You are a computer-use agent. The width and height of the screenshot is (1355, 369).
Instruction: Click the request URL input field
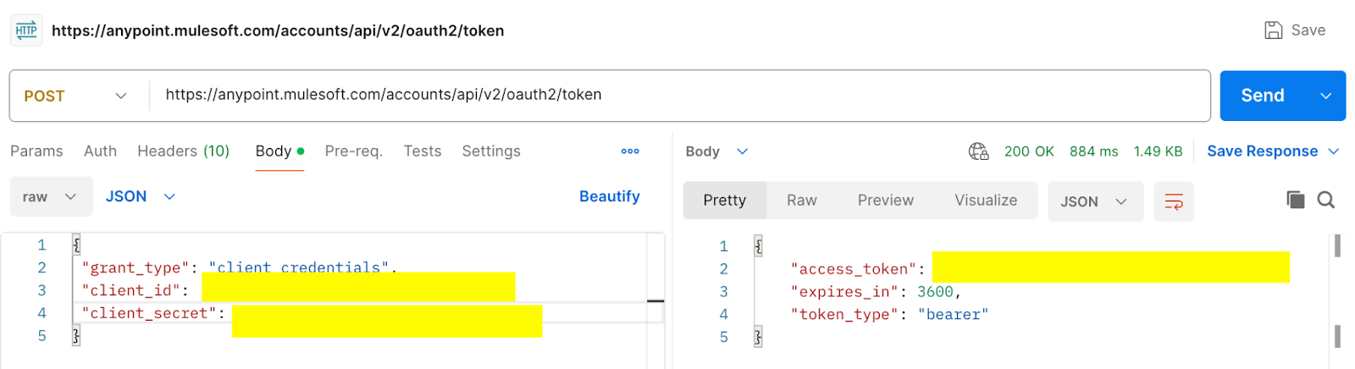(x=679, y=96)
